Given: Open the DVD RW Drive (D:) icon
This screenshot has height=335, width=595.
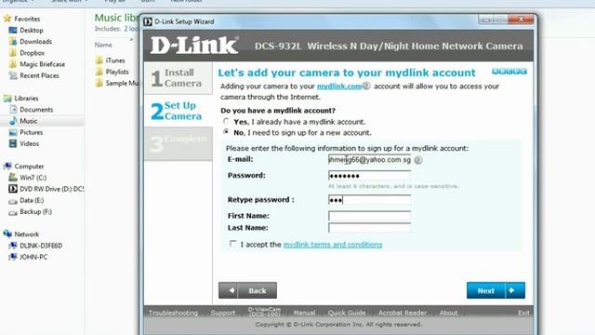Looking at the screenshot, I should point(13,189).
